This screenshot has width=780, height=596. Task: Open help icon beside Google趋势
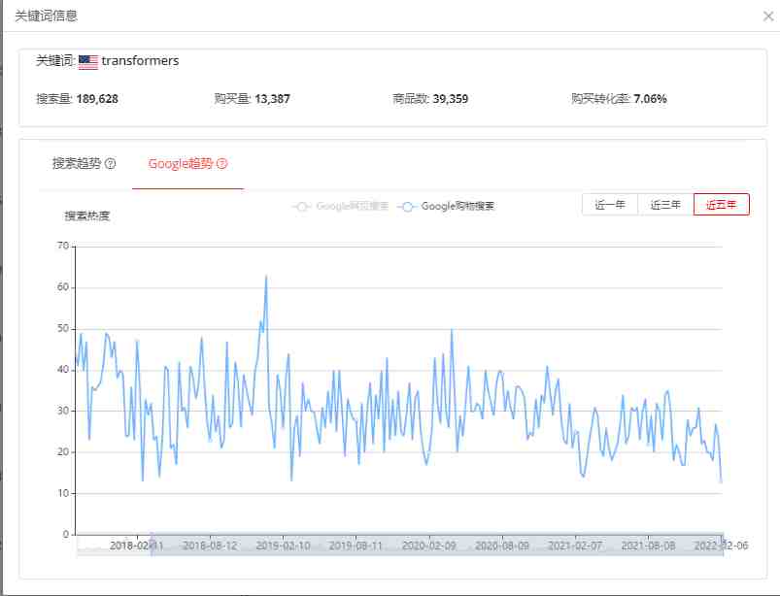point(221,163)
